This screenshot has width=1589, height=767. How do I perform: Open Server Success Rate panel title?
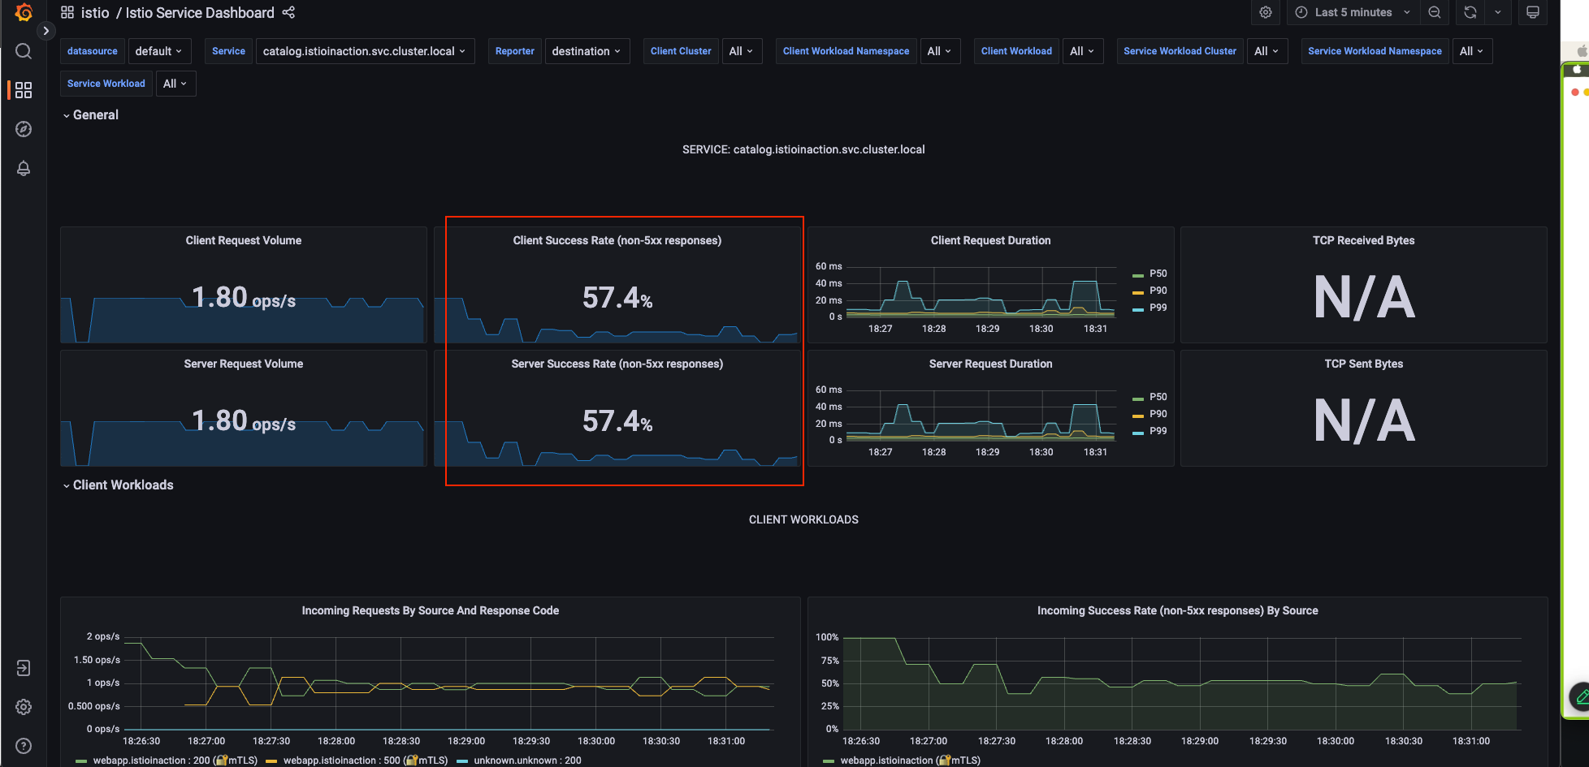617,364
